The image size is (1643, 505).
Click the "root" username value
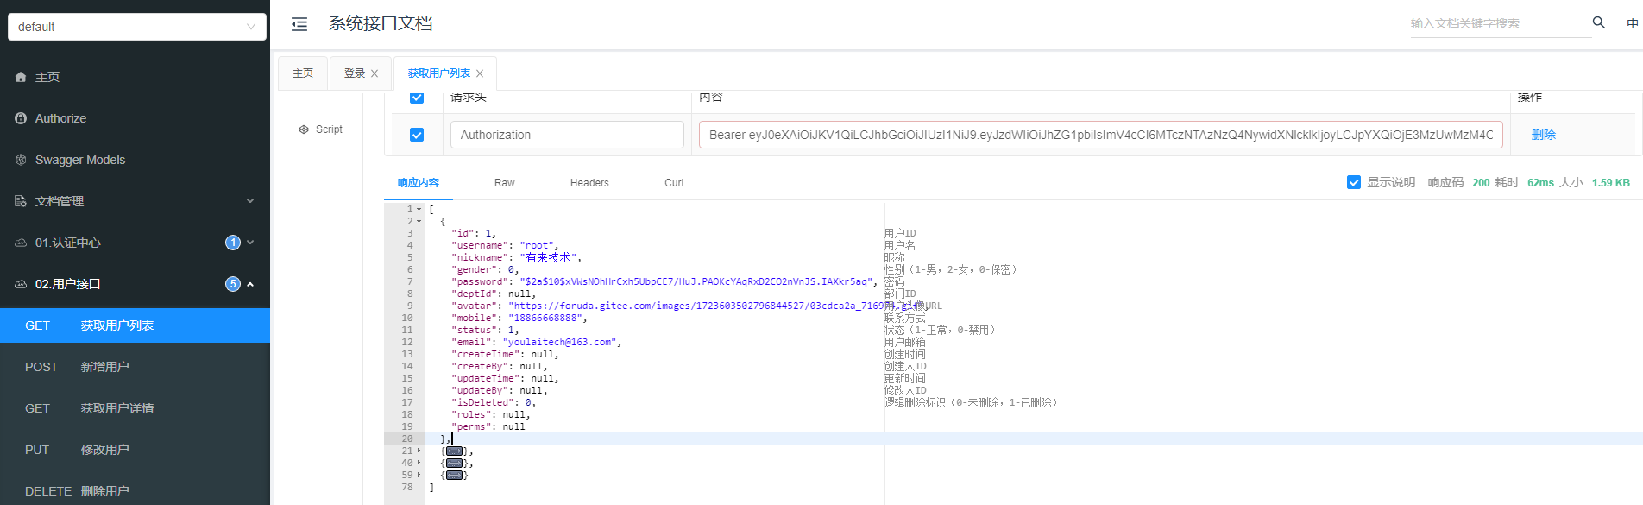537,245
